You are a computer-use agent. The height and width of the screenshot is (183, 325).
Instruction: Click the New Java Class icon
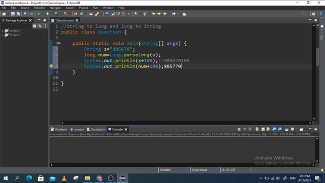click(x=81, y=14)
